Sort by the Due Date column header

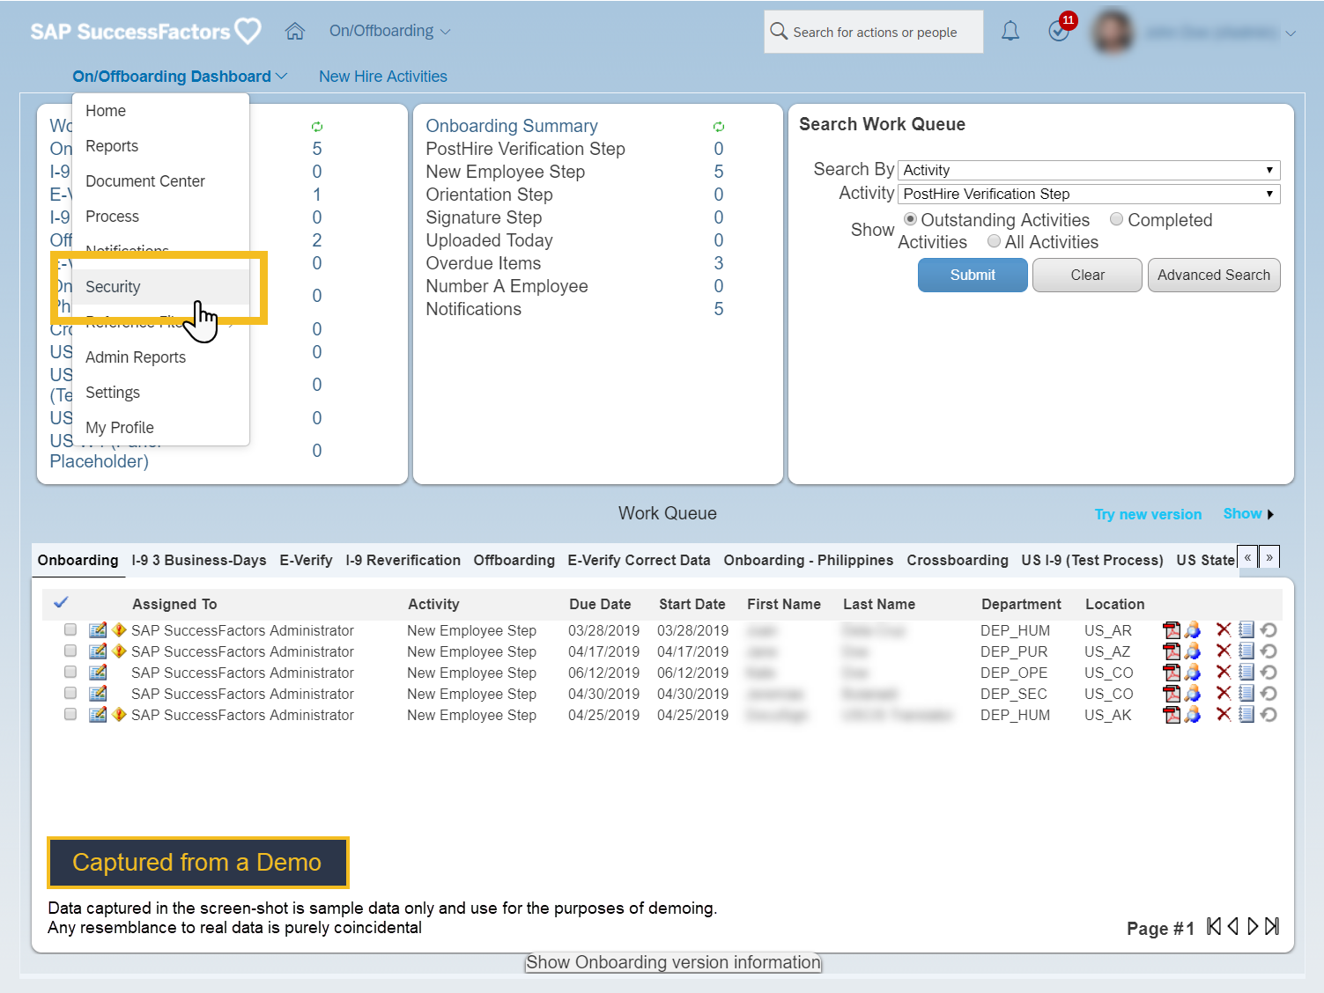pyautogui.click(x=600, y=604)
